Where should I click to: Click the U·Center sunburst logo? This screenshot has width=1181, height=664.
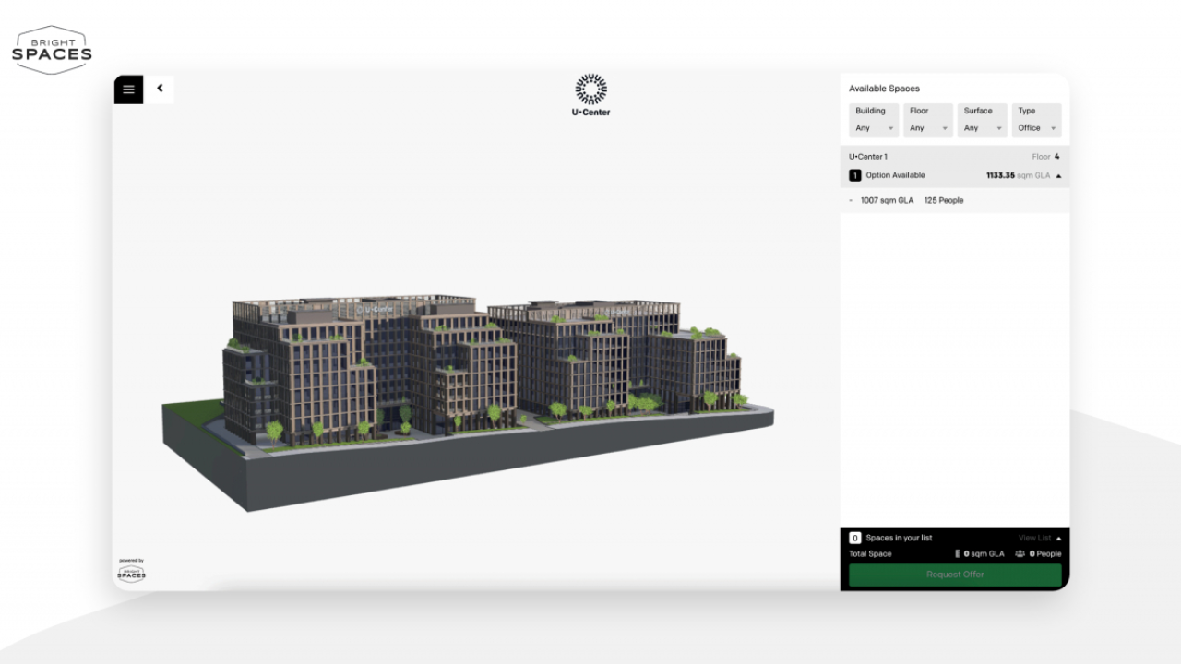[591, 90]
